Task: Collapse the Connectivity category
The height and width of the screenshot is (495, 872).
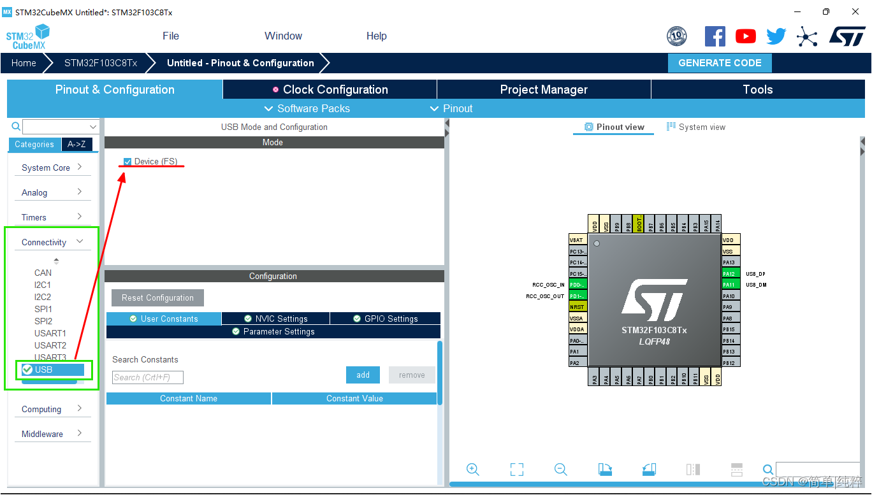Action: click(x=52, y=242)
